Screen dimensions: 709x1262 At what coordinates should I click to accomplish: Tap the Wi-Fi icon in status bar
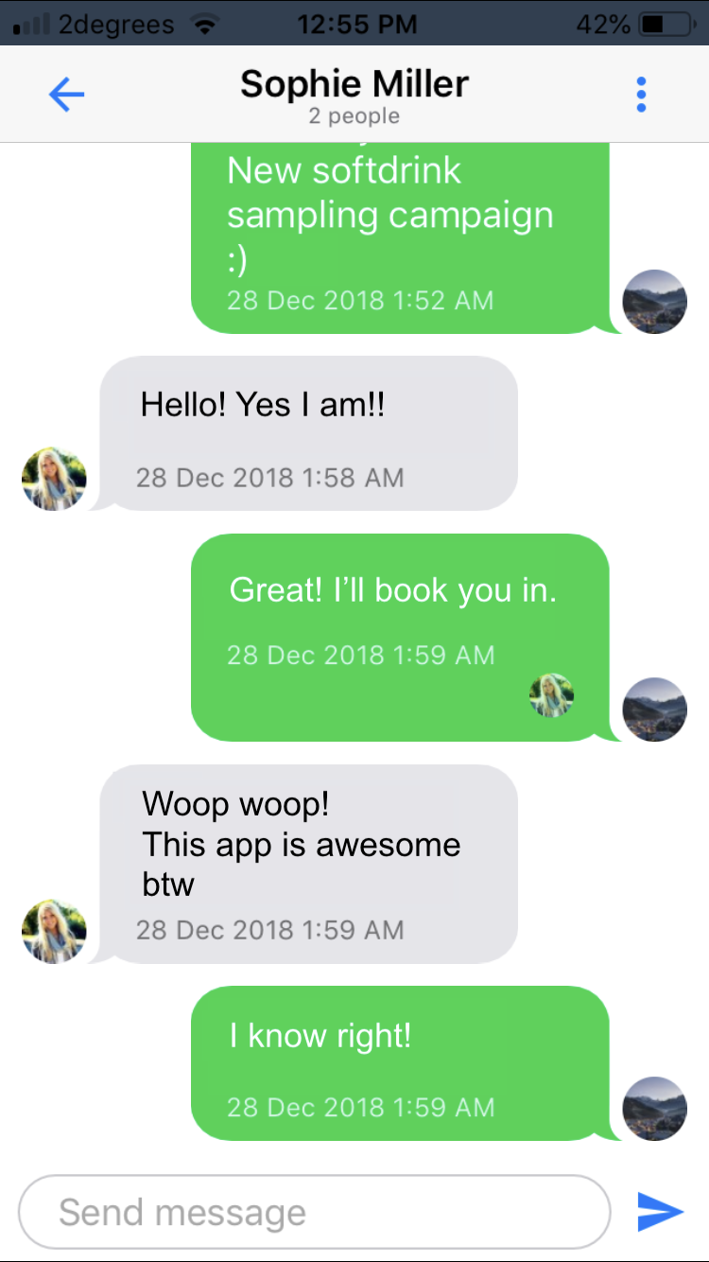point(203,24)
